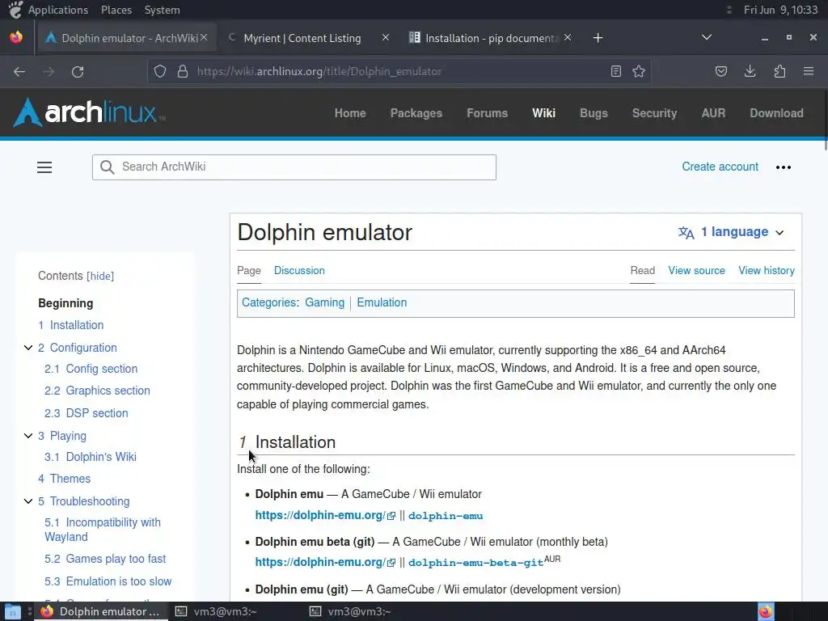
Task: Jump to 2.2 Graphics section in contents
Action: (x=97, y=391)
